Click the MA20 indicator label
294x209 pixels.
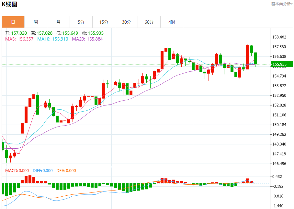tap(87, 39)
